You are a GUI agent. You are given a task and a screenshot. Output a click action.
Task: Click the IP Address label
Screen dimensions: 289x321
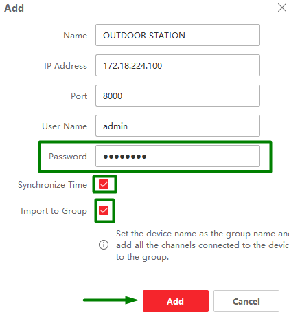[65, 66]
